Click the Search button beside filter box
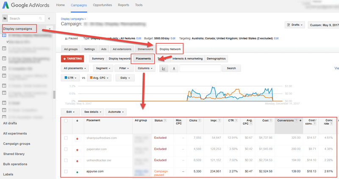The image size is (339, 179). click(x=231, y=69)
